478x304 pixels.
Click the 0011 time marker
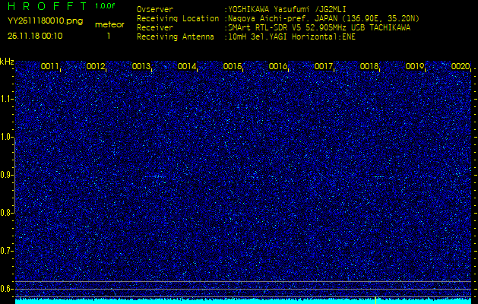pos(50,67)
